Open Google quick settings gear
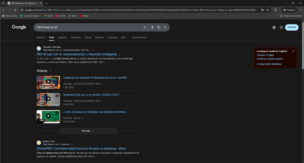304x163 pixels. point(274,27)
